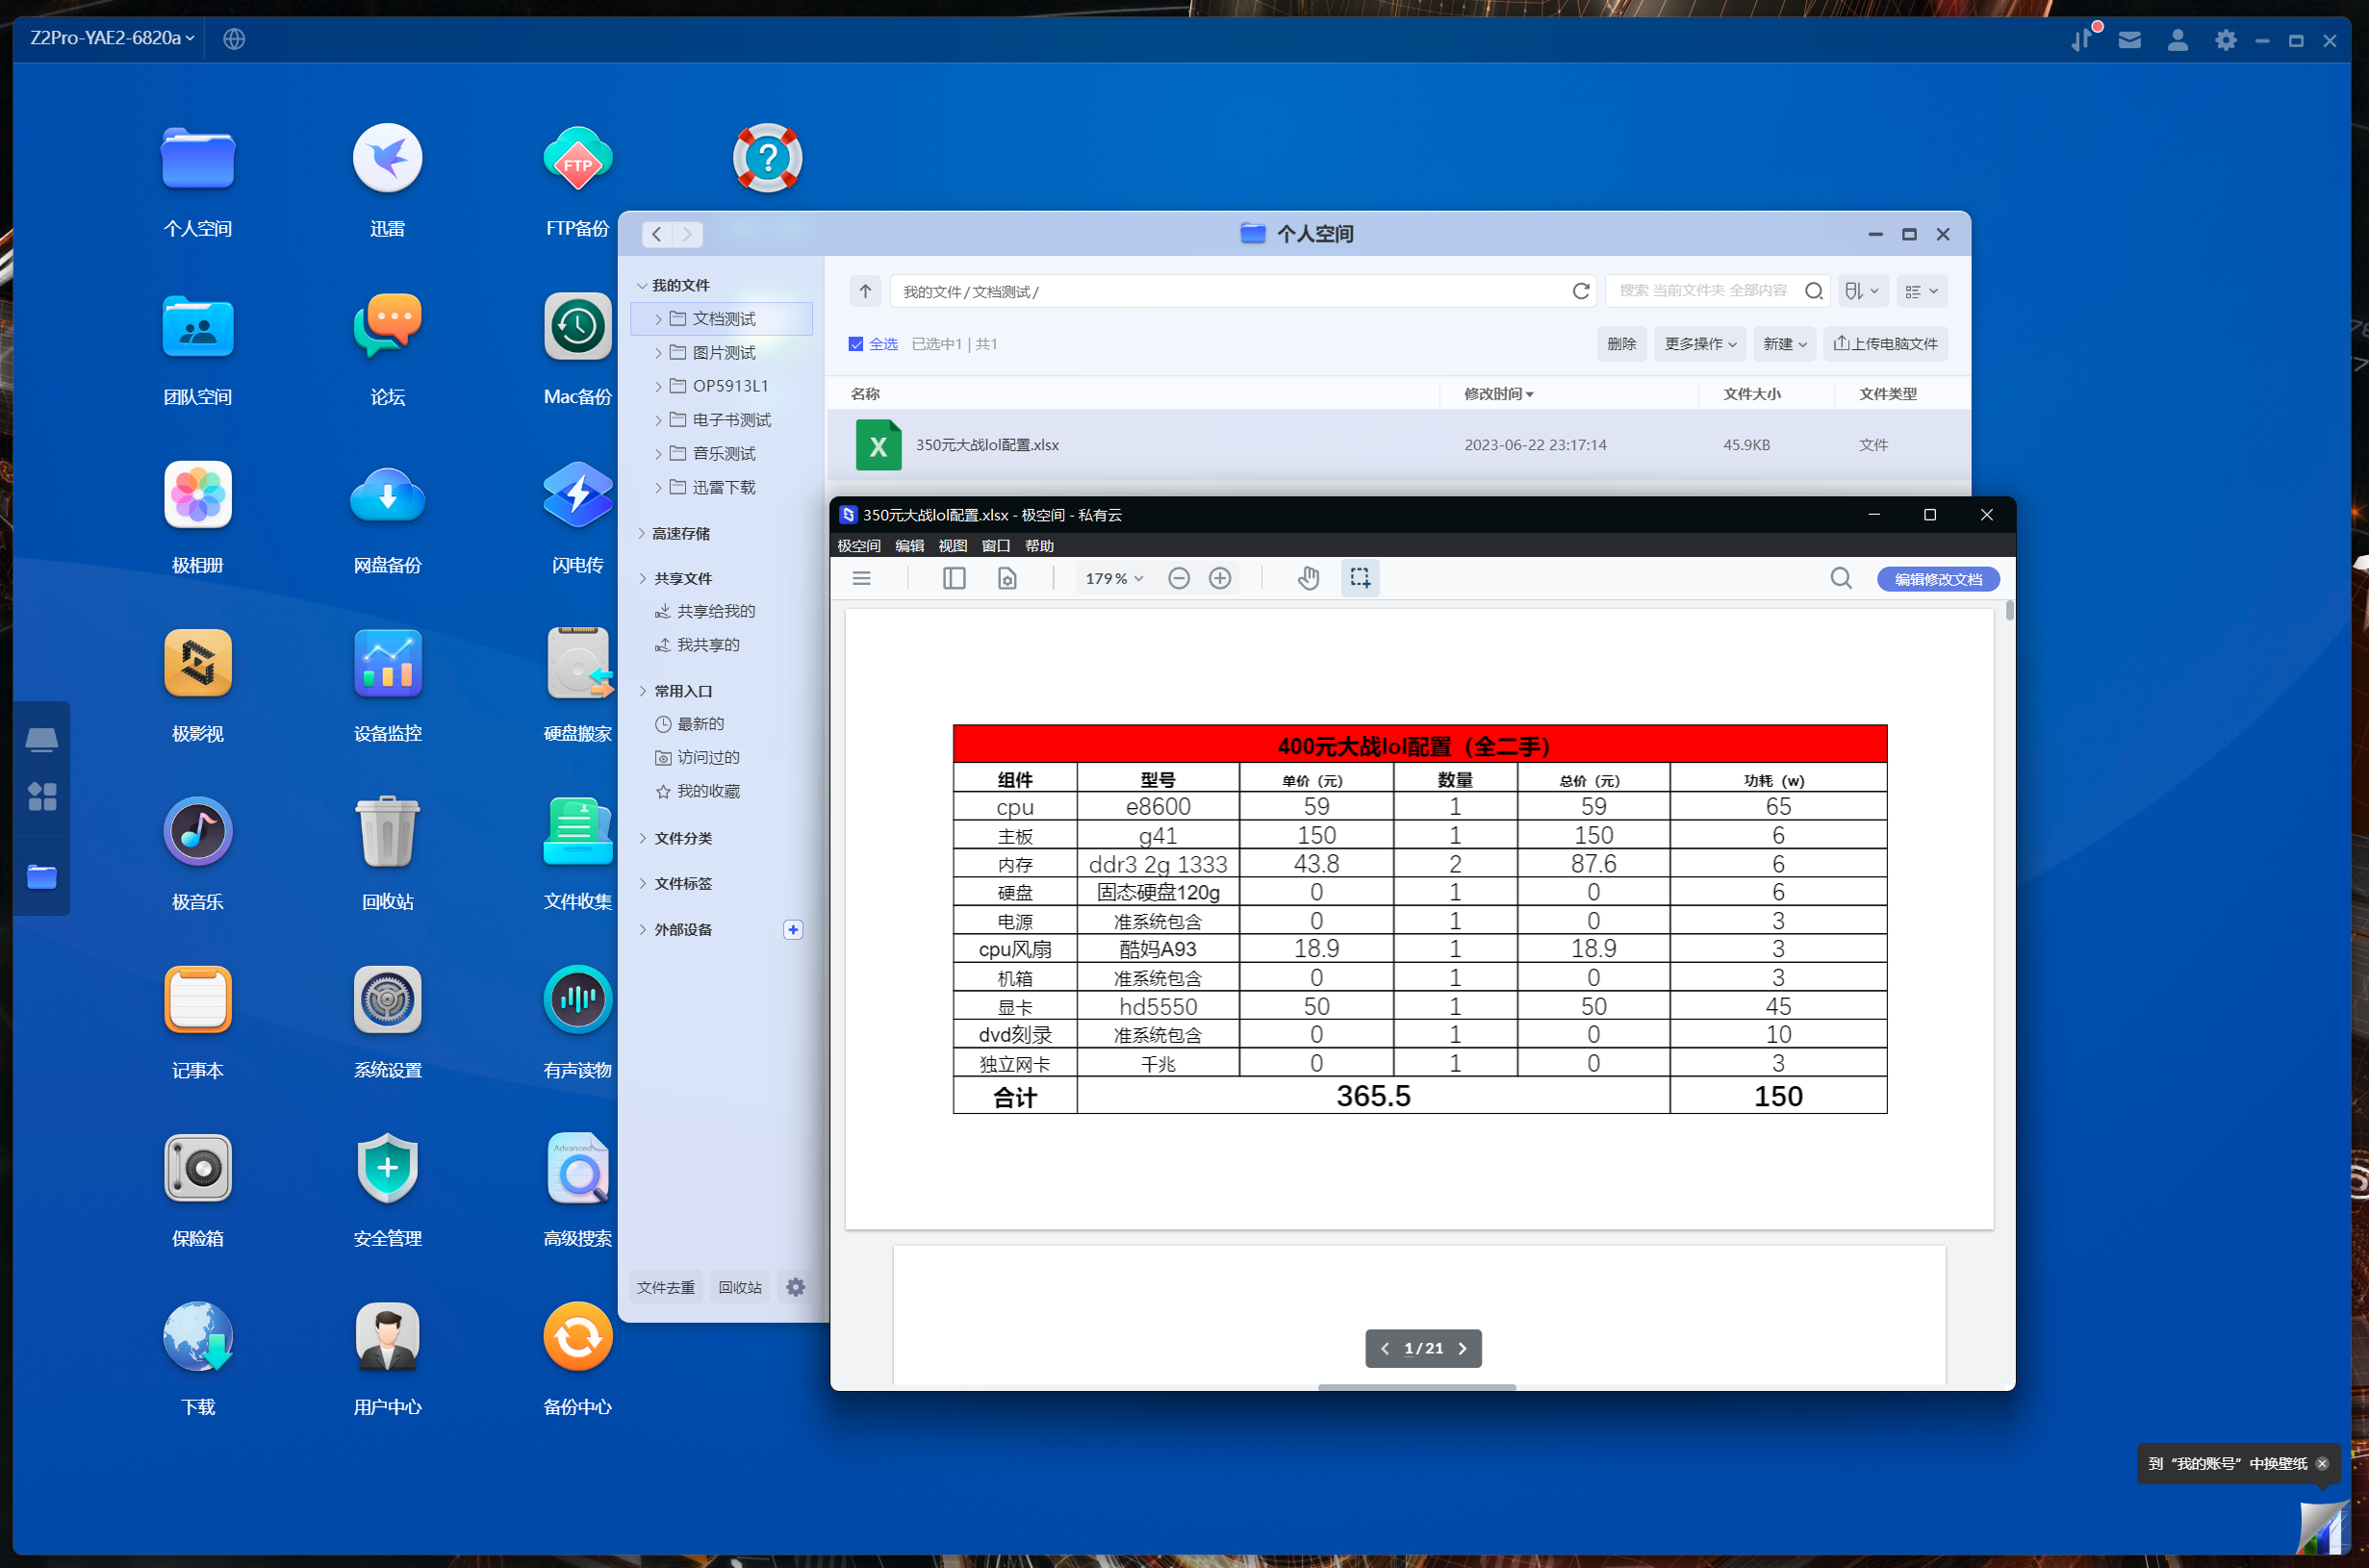This screenshot has width=2369, height=1568.
Task: Open the 迅雷 desktop app icon
Action: 387,159
